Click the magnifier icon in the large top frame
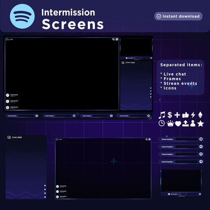 (x=114, y=39)
